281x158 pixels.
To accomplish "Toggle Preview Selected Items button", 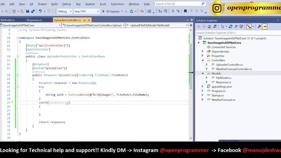I will (265, 27).
